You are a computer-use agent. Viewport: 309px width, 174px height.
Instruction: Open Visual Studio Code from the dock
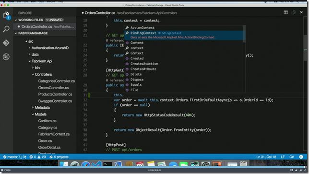[x=96, y=164]
